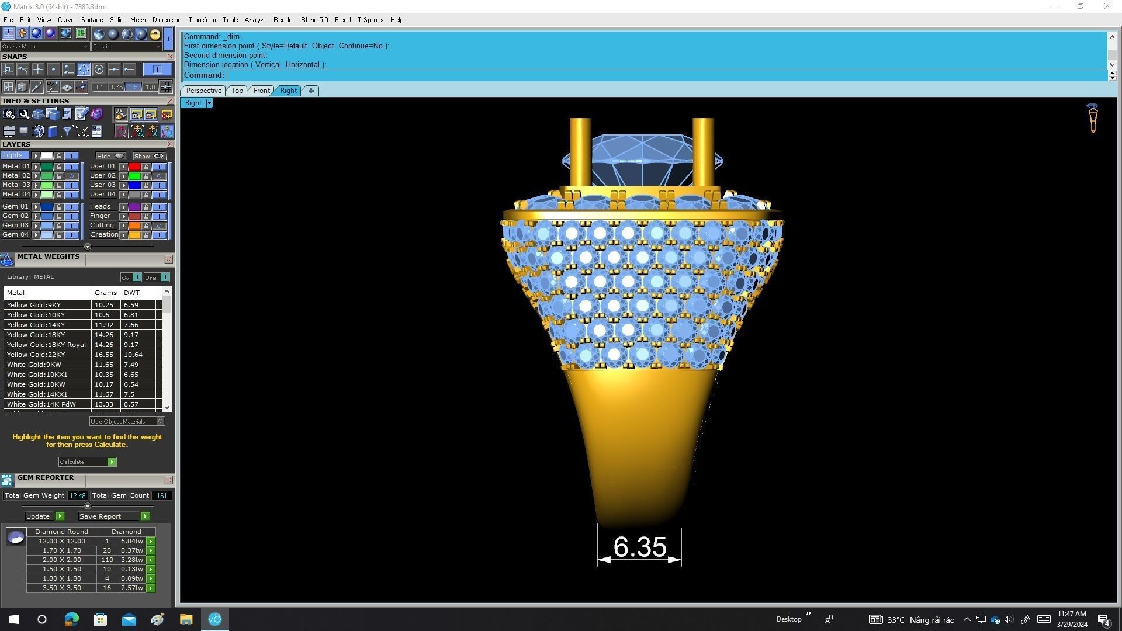Image resolution: width=1122 pixels, height=631 pixels.
Task: Click the green four-viewport layout icon
Action: [81, 33]
